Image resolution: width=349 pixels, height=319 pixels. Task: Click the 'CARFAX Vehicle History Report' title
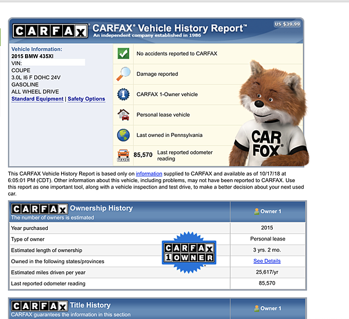coord(170,28)
